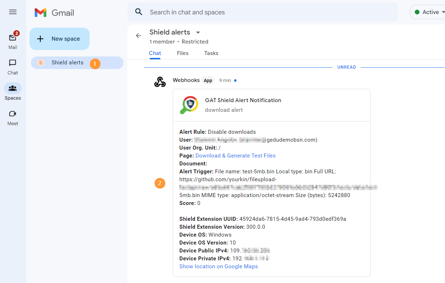445x283 pixels.
Task: Click the UNREAD divider label
Action: 347,67
